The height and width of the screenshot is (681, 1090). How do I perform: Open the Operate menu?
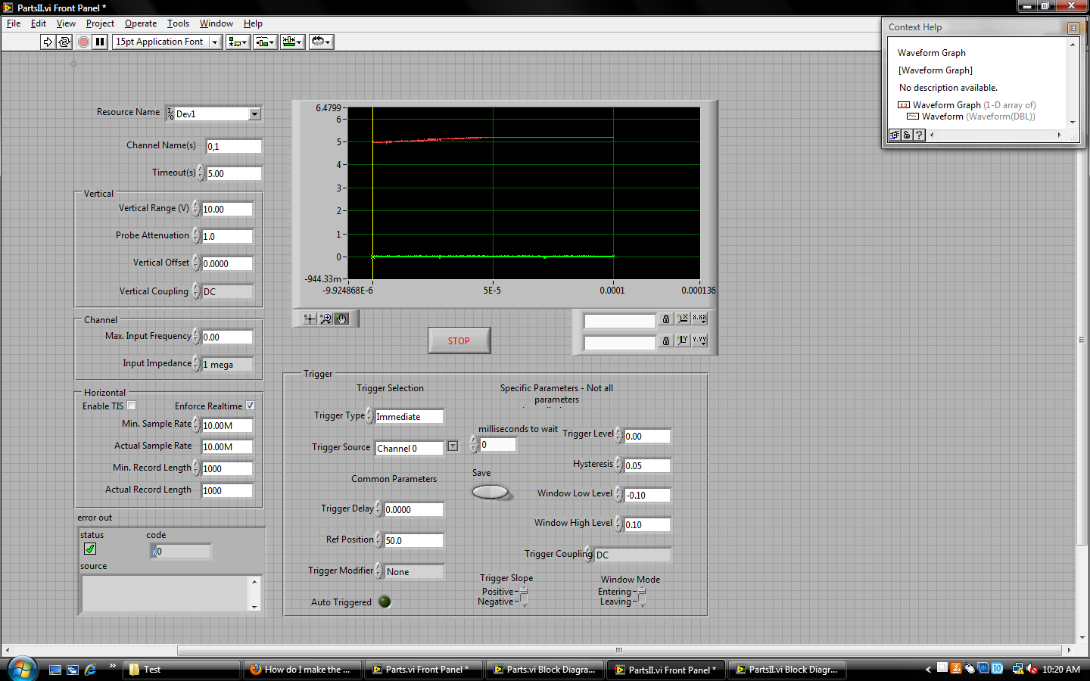[141, 23]
